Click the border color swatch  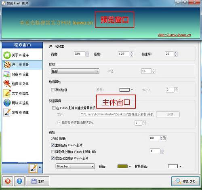[124, 90]
